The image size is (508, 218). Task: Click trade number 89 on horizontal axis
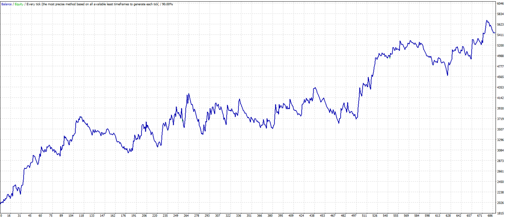coord(61,216)
